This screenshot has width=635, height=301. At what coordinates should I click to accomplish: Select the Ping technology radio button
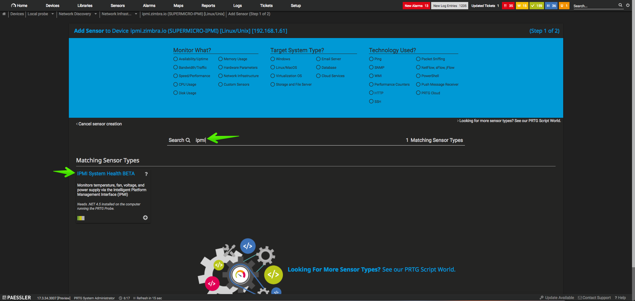(x=371, y=59)
